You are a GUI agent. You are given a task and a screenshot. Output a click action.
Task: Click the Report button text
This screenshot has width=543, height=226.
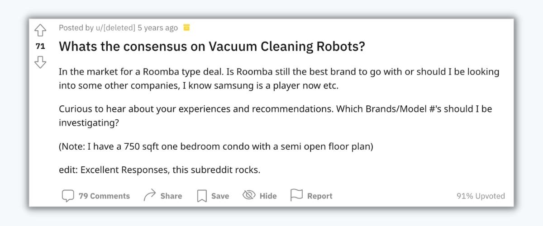[319, 196]
